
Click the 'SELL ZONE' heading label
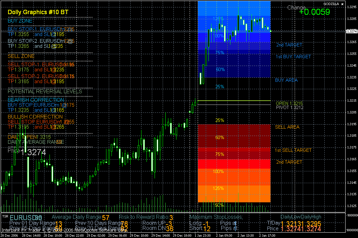point(21,56)
